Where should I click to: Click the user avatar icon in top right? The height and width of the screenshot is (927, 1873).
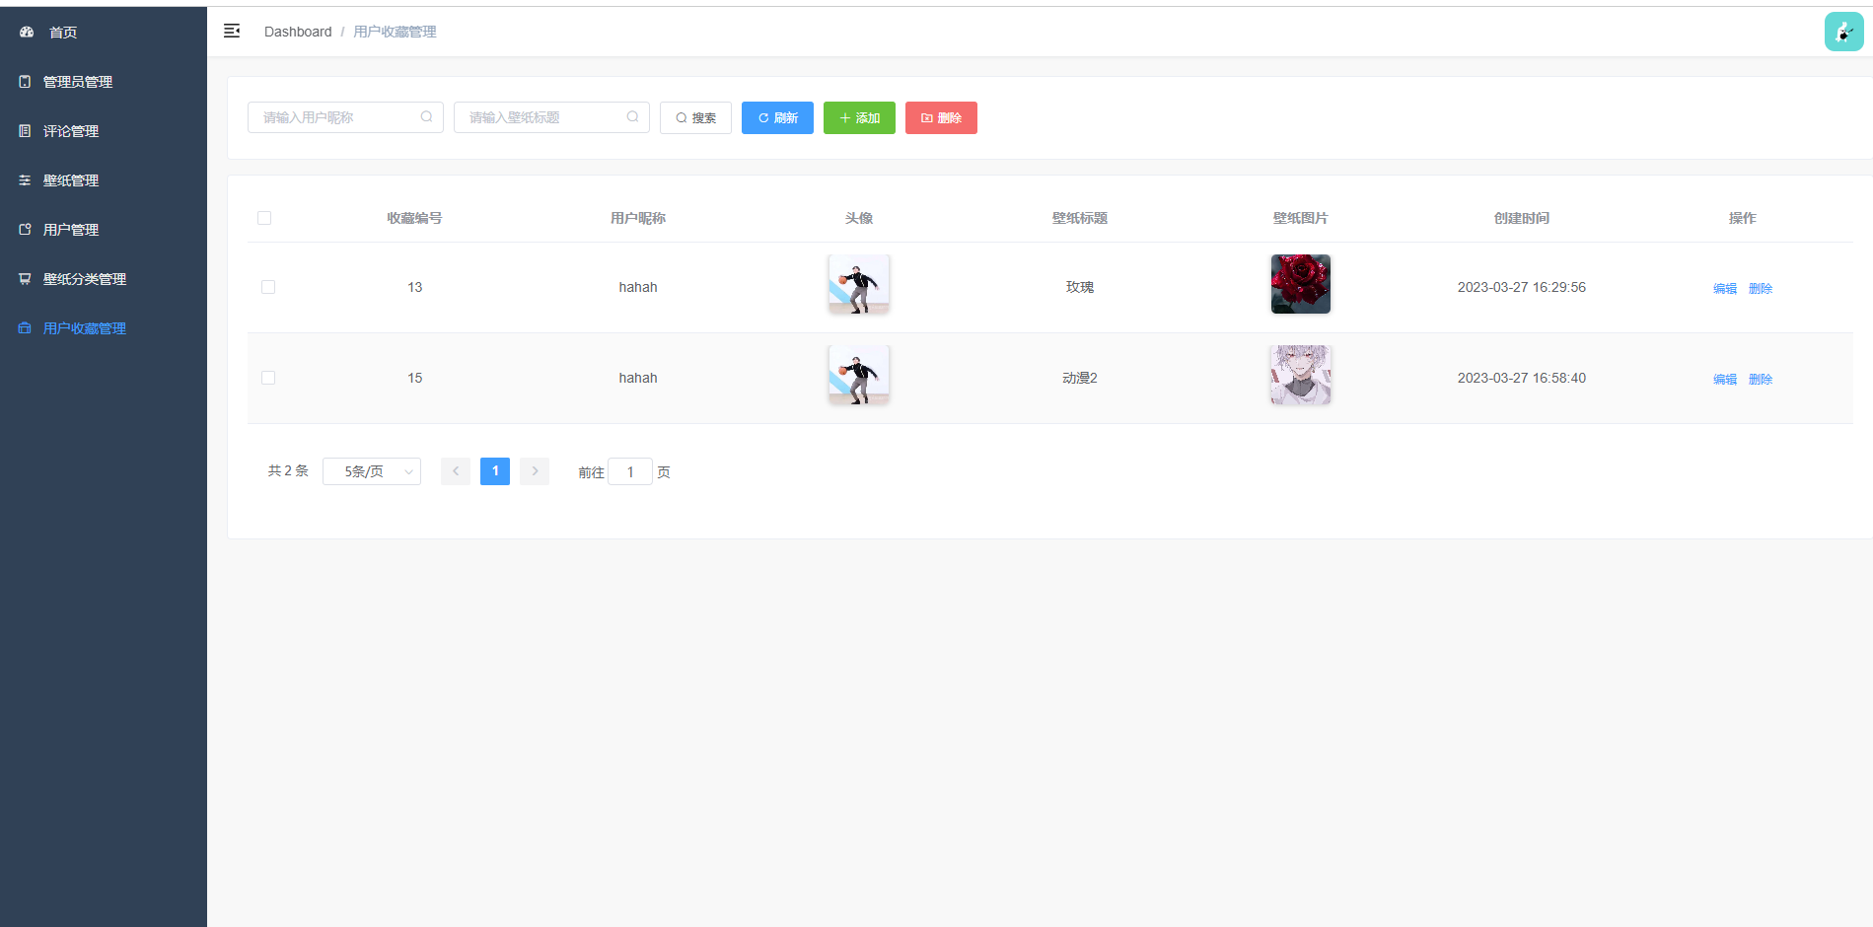pos(1842,32)
